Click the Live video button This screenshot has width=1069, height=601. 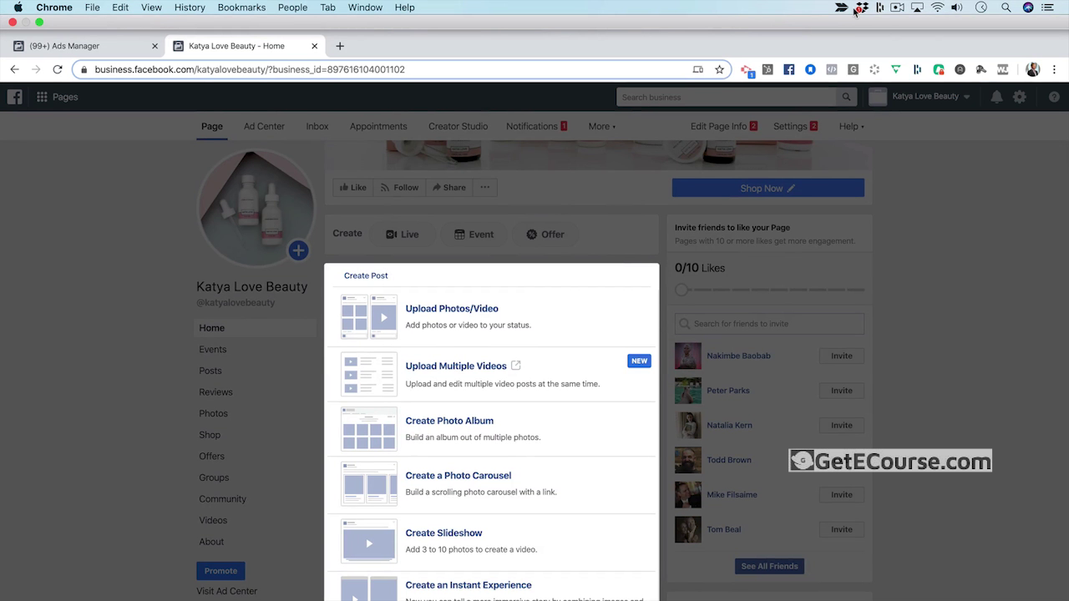point(402,235)
